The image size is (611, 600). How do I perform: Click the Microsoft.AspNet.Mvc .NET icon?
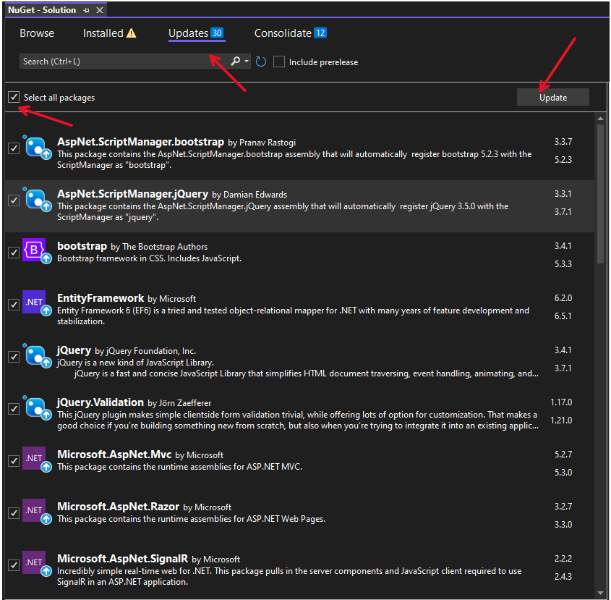[37, 460]
